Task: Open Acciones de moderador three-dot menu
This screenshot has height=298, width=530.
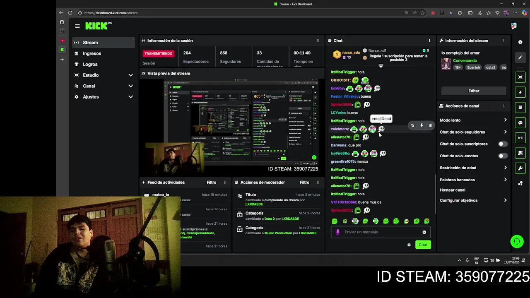Action: point(318,182)
